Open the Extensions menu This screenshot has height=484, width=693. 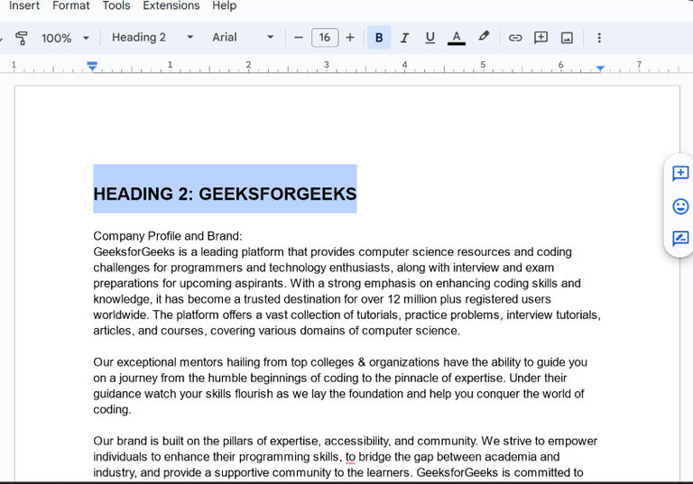[171, 5]
